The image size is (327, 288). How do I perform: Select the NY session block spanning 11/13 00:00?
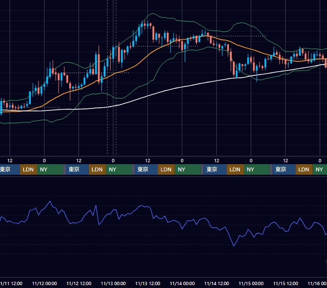coord(119,169)
